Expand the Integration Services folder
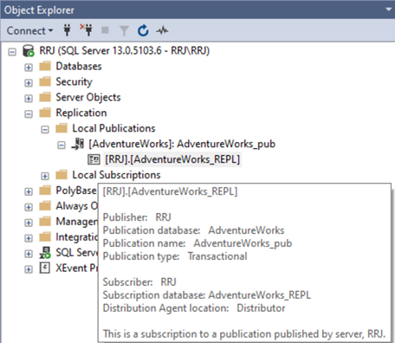This screenshot has width=395, height=343. 29,238
